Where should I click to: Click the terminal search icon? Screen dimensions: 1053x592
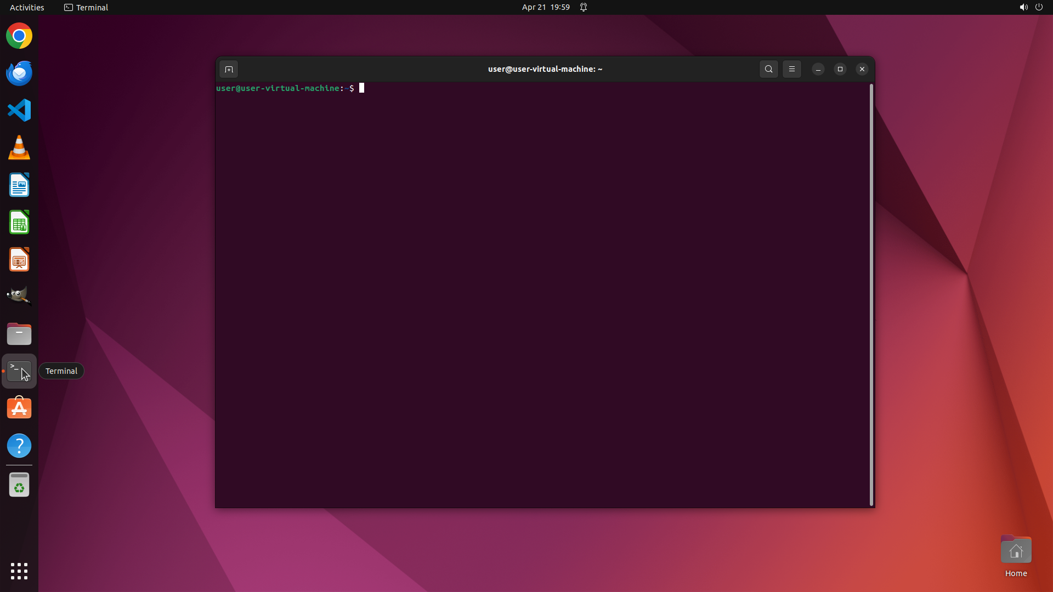point(768,69)
